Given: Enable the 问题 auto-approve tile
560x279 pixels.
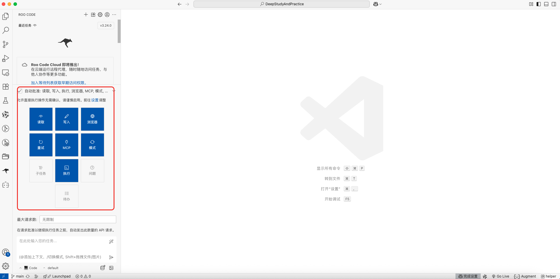Looking at the screenshot, I should click(x=93, y=171).
